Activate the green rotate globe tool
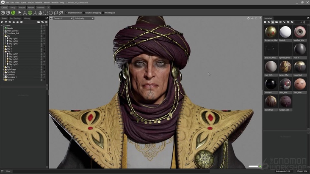 (30, 13)
